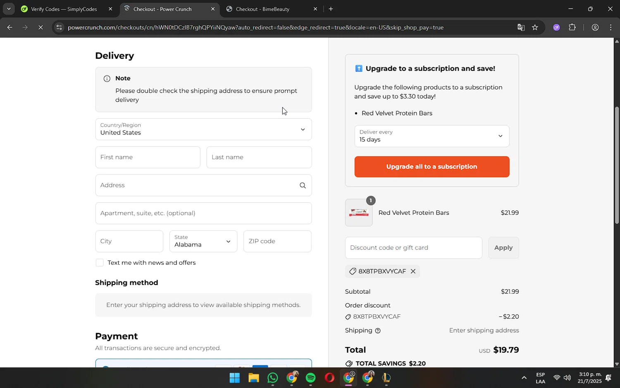
Task: Open the Deliver every 15 days dropdown
Action: pos(432,136)
